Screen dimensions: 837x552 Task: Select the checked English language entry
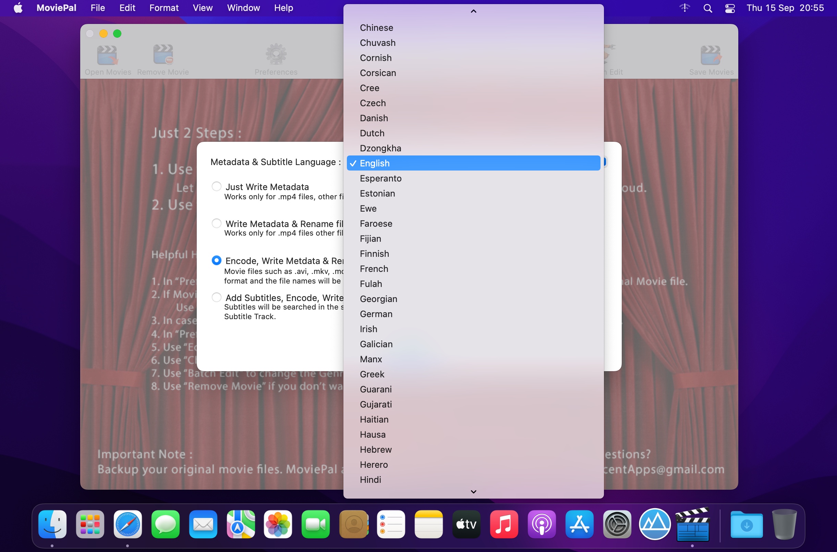pyautogui.click(x=473, y=163)
